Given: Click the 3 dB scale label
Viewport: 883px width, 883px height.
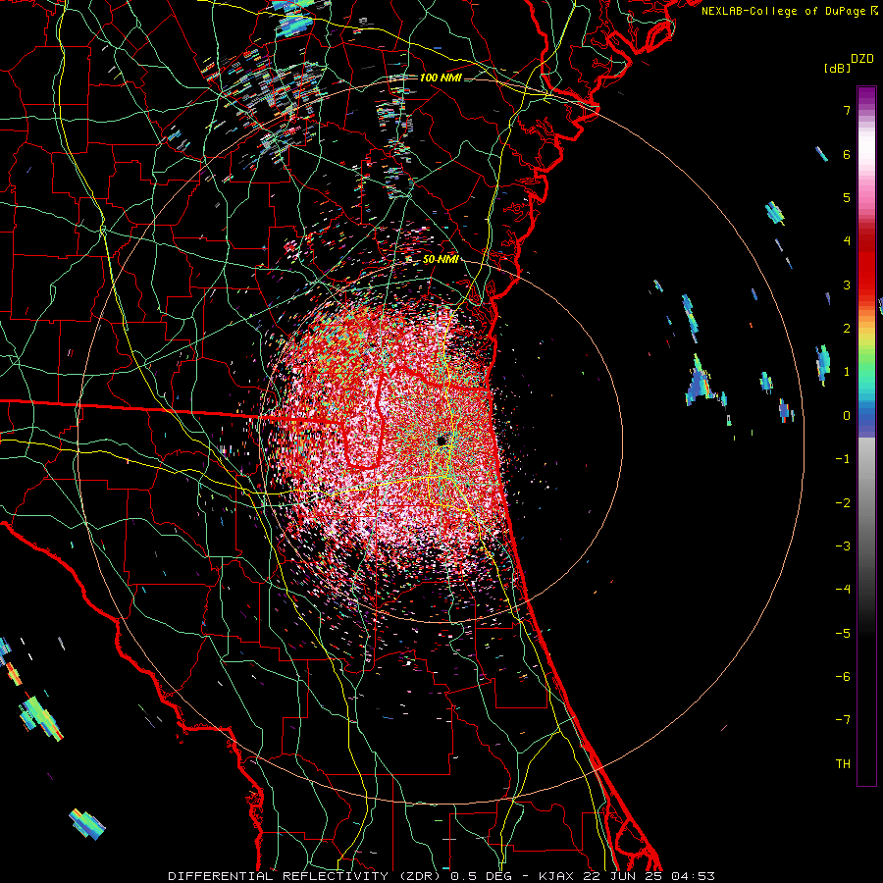Looking at the screenshot, I should tap(847, 285).
